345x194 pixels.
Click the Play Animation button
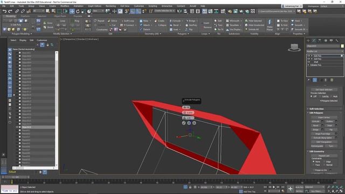point(274,187)
